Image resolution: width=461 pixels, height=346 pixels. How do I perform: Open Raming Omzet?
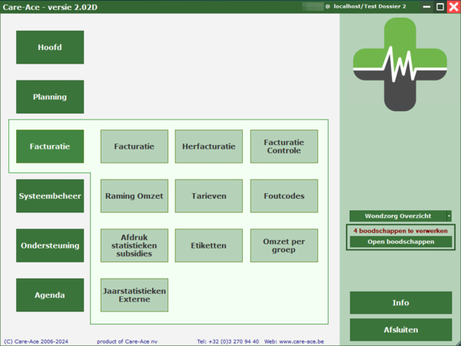tap(134, 196)
